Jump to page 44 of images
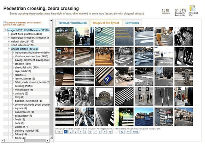 coord(128,132)
